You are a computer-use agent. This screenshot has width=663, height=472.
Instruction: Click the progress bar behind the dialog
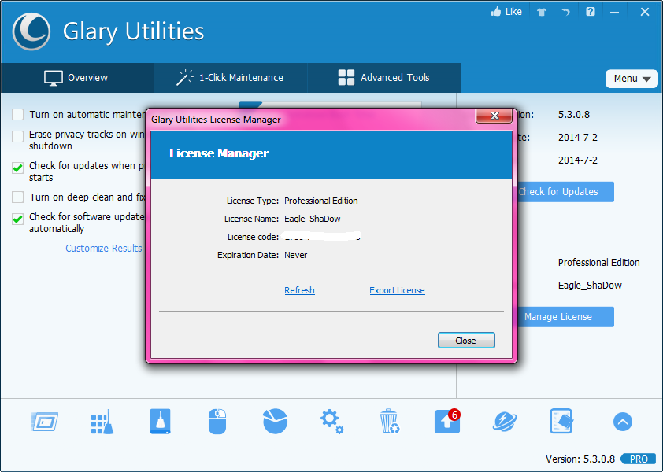coord(330,105)
